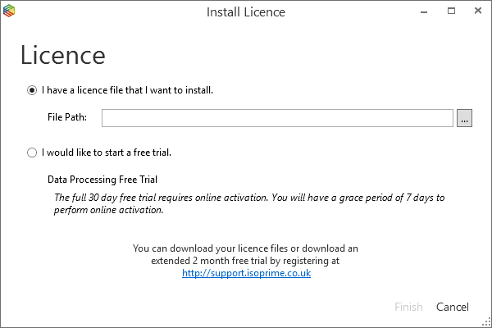Click the application logo in the title bar
The image size is (492, 328).
pos(9,12)
